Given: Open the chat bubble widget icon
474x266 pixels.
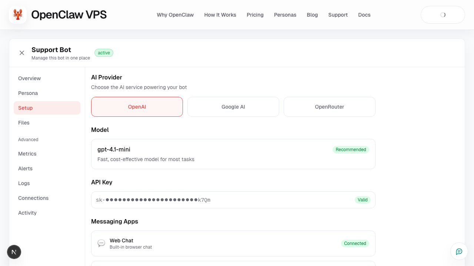Looking at the screenshot, I should pos(459,252).
